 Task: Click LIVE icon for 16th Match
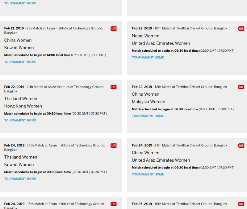241,204
